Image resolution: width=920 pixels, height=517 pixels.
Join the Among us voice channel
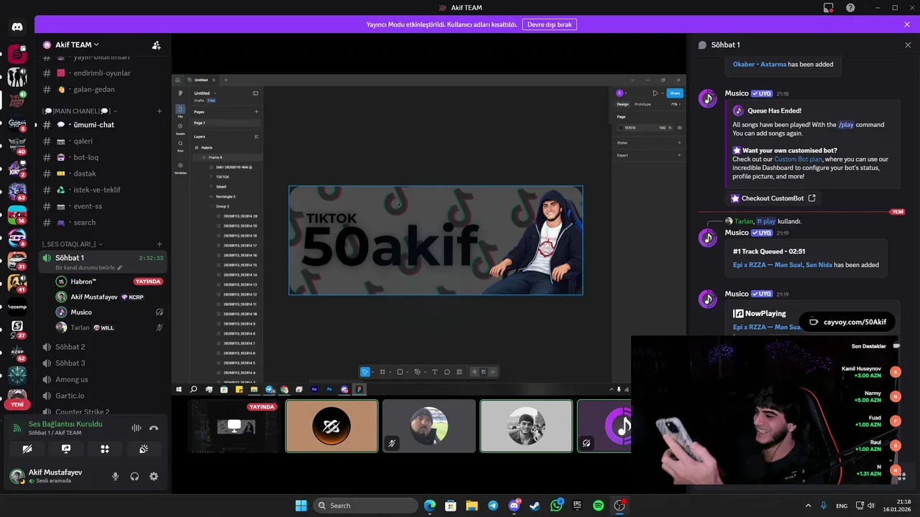point(103,379)
